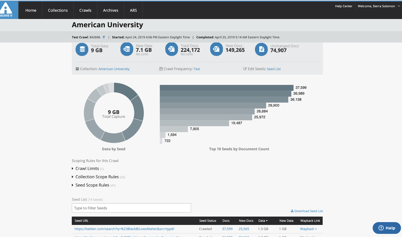Click the New Docs column header

246,221
